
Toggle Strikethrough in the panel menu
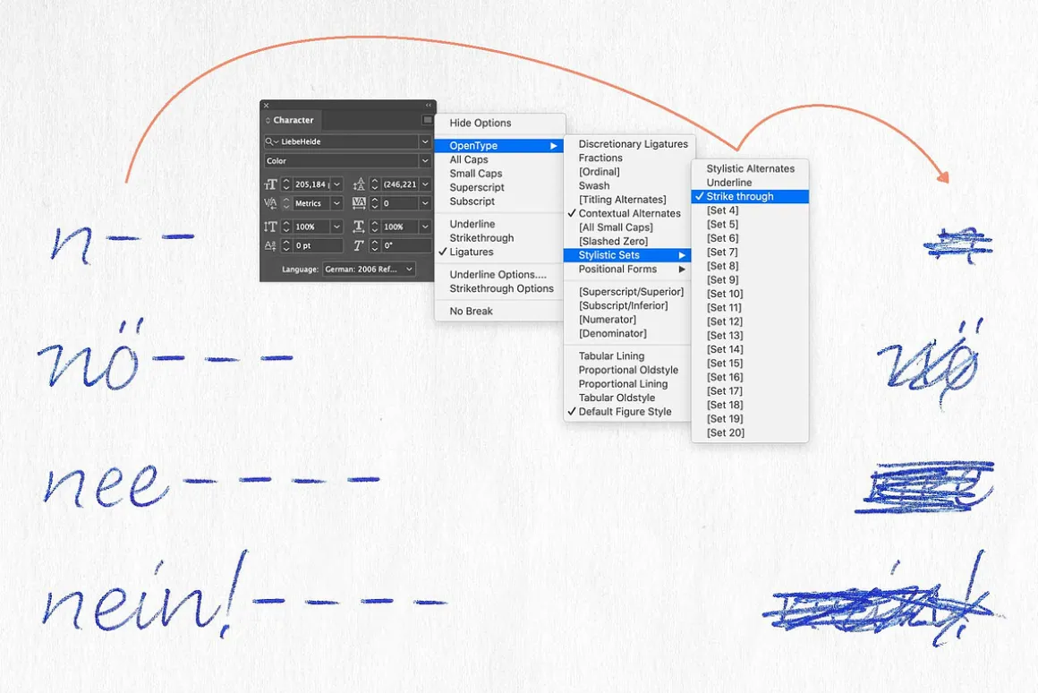coord(500,238)
